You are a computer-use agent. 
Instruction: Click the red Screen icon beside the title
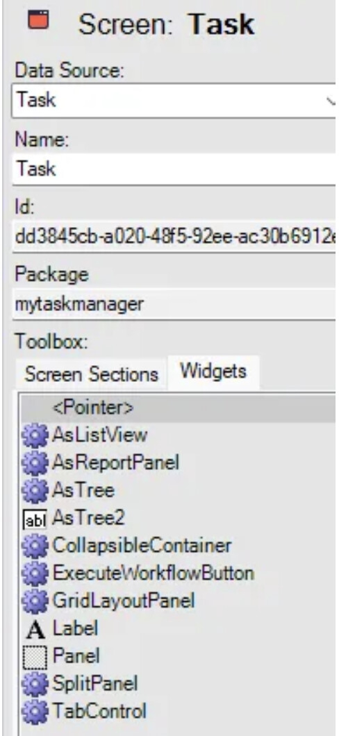coord(38,21)
